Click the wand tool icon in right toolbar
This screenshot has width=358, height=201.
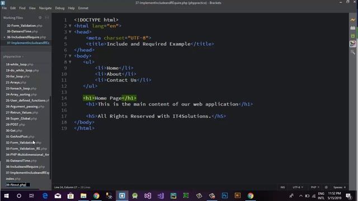[x=353, y=52]
